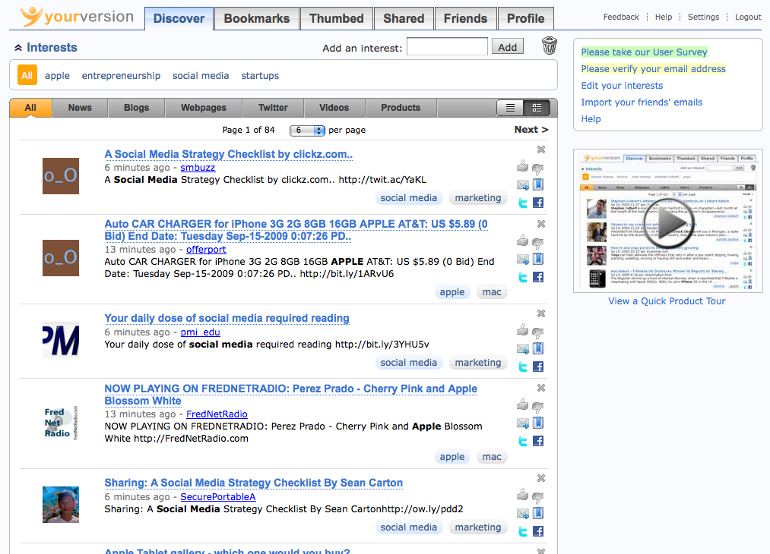Click the Logout link
Screen dimensions: 770x554
coord(748,17)
